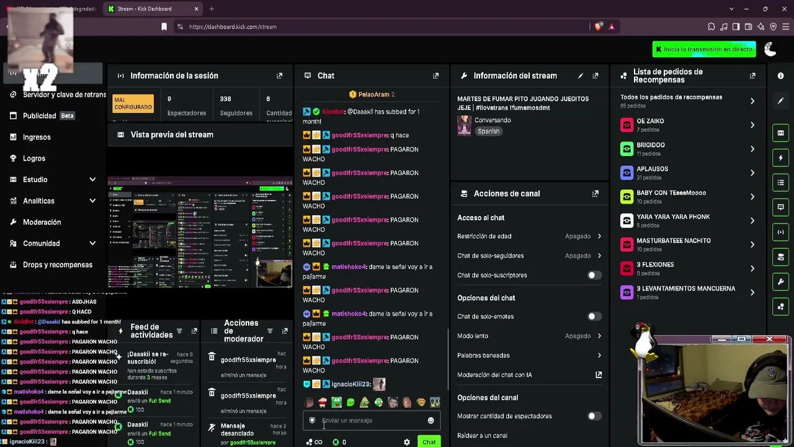Open Restricción de edad options
This screenshot has width=794, height=447.
pos(529,237)
